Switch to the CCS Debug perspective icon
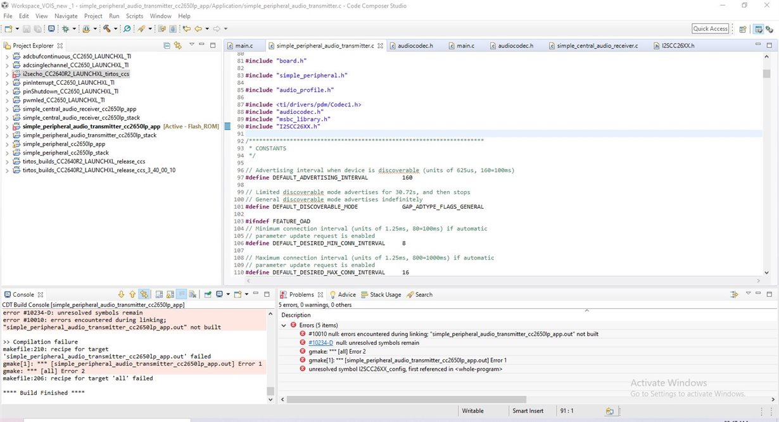This screenshot has width=779, height=422. [770, 28]
